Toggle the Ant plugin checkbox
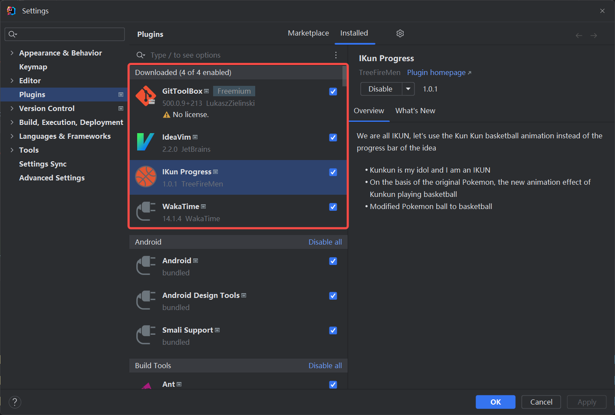 pyautogui.click(x=333, y=385)
